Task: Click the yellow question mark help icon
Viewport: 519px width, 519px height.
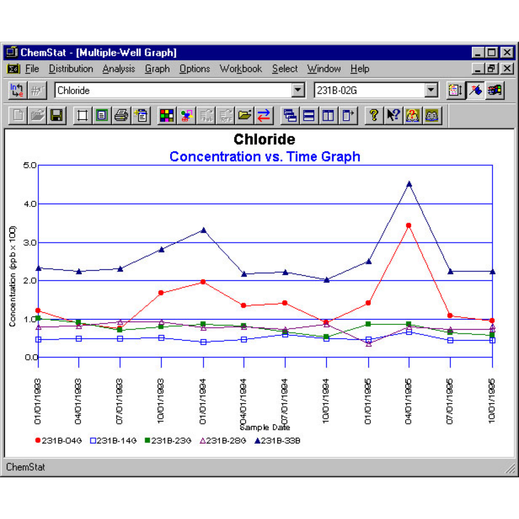Action: click(x=374, y=116)
